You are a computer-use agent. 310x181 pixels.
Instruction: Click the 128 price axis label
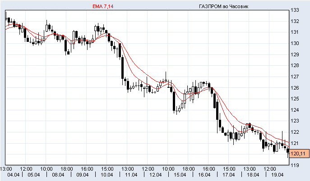click(295, 65)
